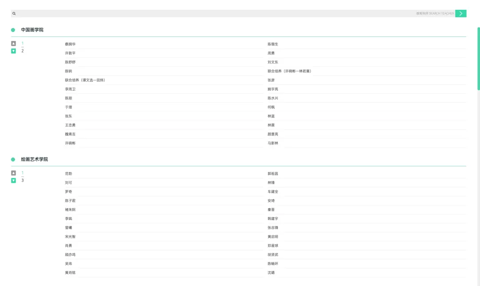The image size is (480, 286).
Task: Open teacher 王忠勇
Action: 70,125
